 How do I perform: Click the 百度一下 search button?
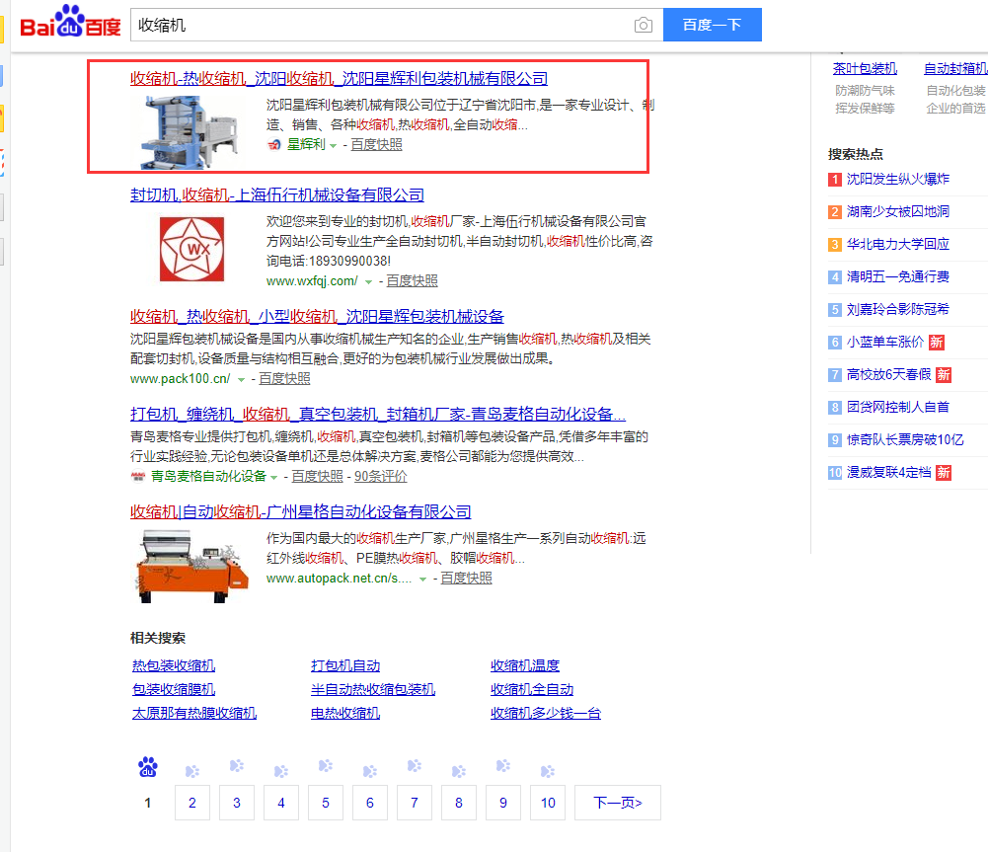tap(712, 25)
